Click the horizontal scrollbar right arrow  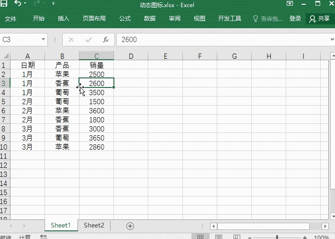point(325,226)
